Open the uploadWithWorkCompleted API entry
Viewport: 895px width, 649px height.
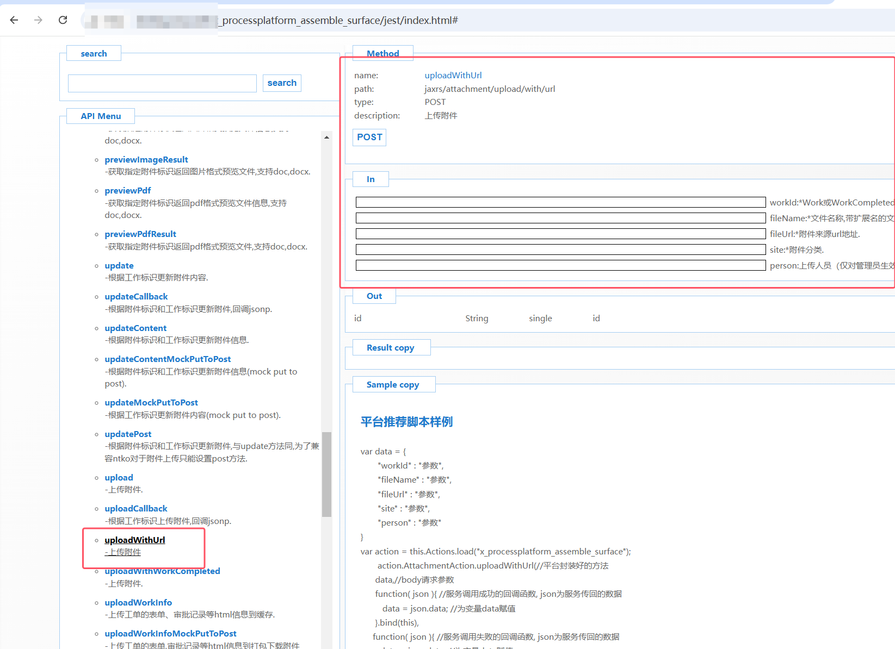[162, 571]
